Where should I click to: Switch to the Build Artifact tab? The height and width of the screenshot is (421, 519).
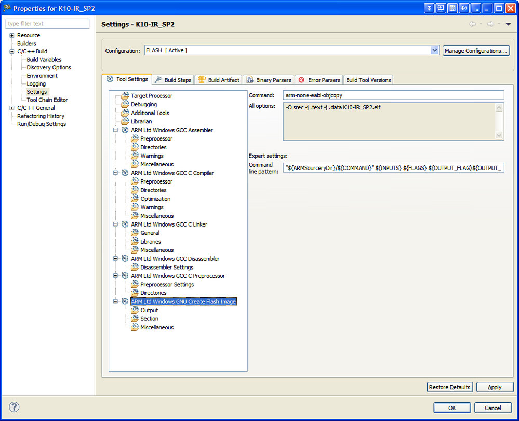click(218, 80)
